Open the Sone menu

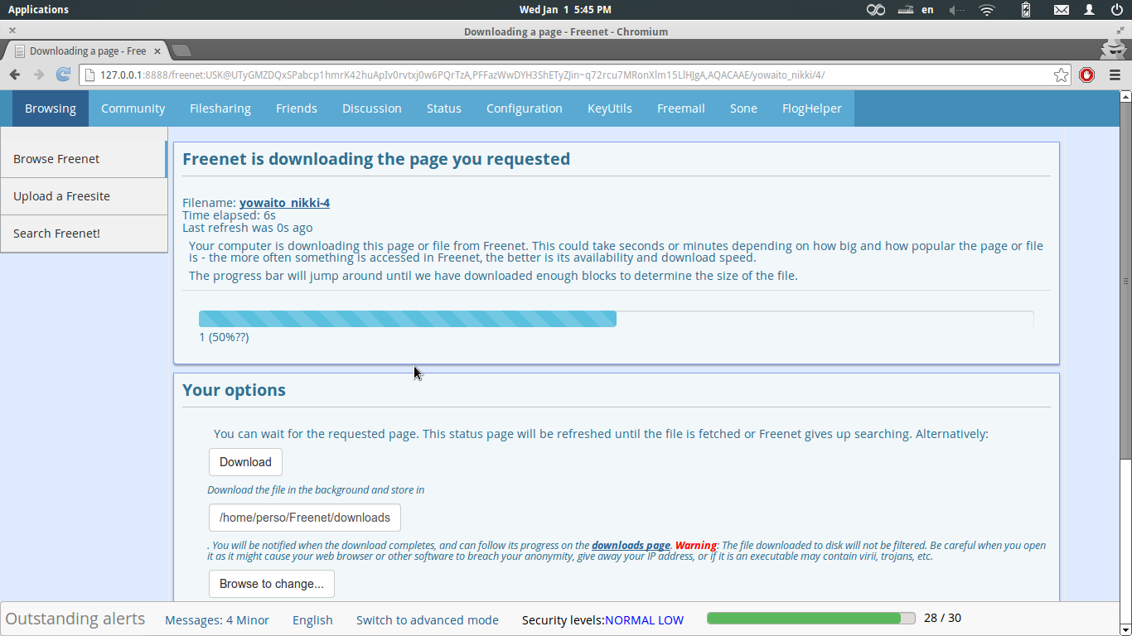pos(743,108)
